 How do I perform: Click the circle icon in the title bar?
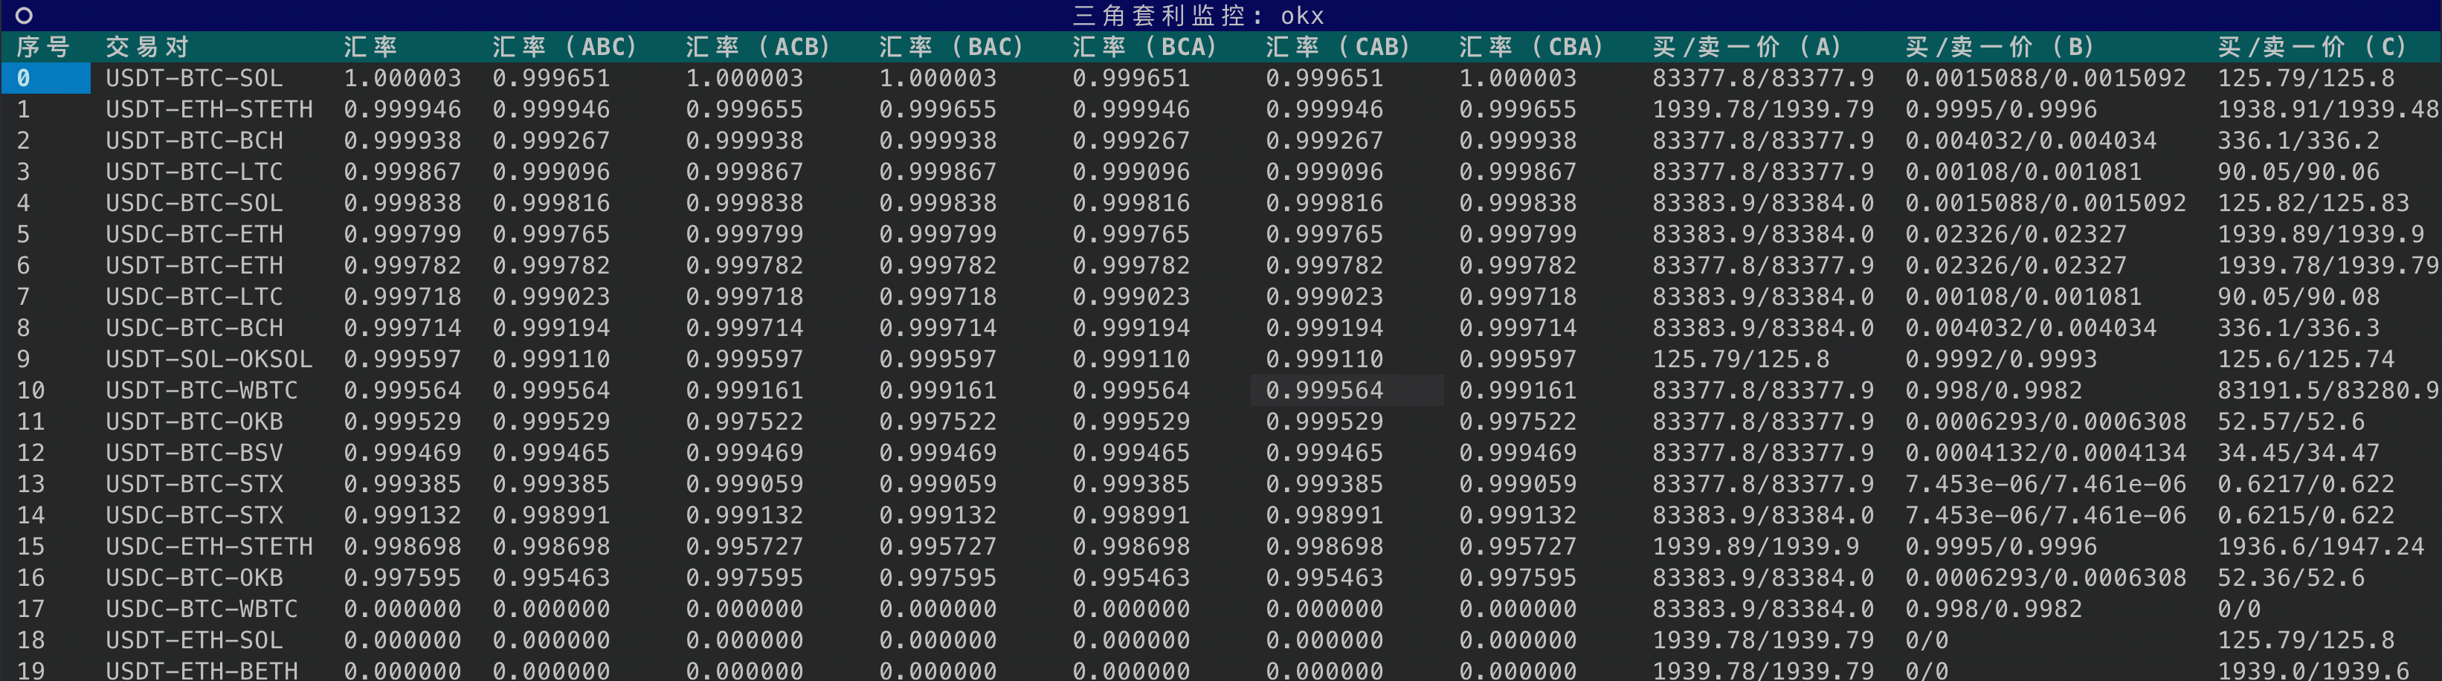point(25,15)
